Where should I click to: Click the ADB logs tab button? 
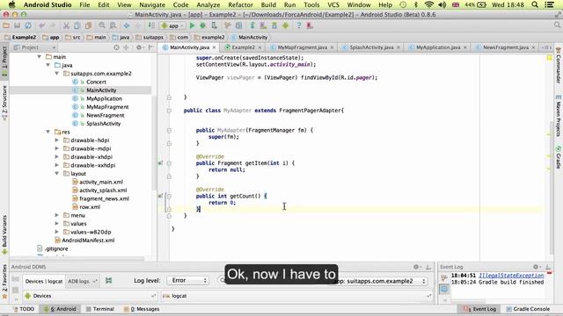82,281
